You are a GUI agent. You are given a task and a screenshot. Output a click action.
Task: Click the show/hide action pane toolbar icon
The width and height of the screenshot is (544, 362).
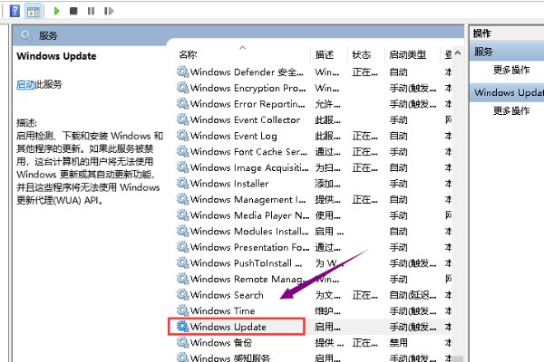click(34, 11)
